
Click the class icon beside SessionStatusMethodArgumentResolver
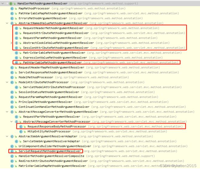click(12, 92)
